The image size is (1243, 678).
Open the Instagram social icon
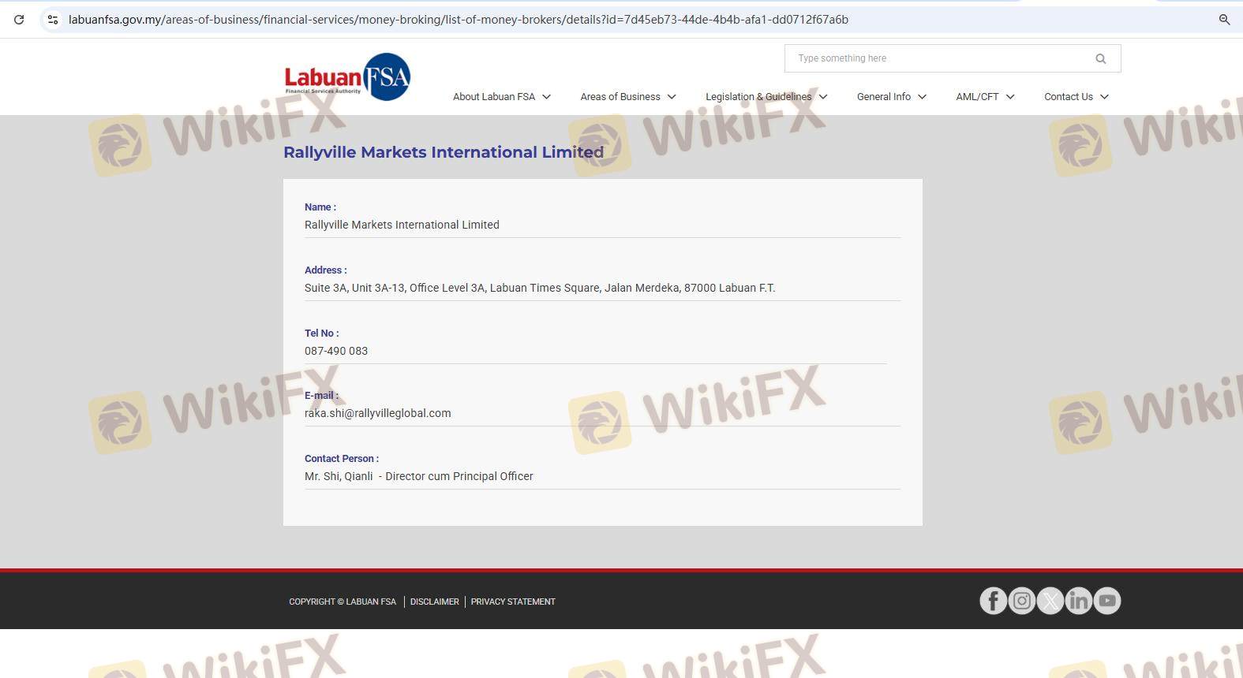[1021, 601]
